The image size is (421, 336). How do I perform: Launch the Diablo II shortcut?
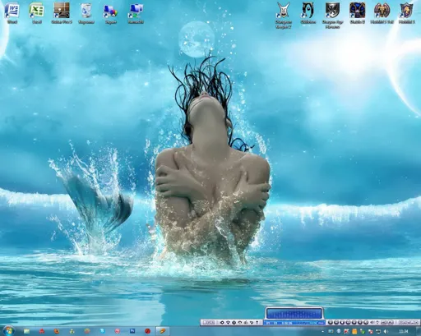[x=357, y=12]
